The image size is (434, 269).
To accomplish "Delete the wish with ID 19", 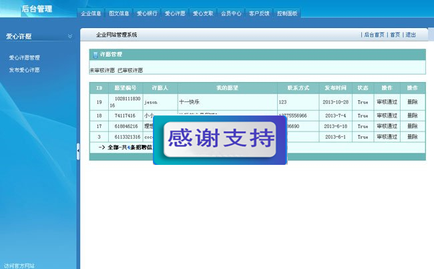I will (413, 102).
